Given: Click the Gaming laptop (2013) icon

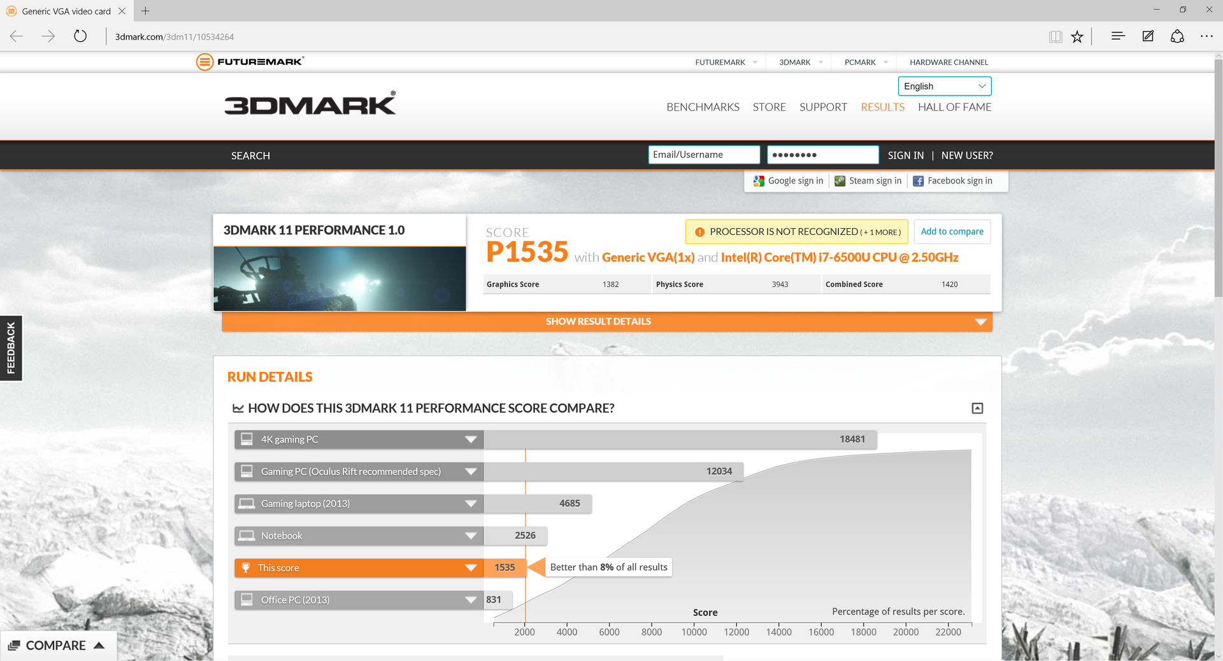Looking at the screenshot, I should (x=247, y=504).
